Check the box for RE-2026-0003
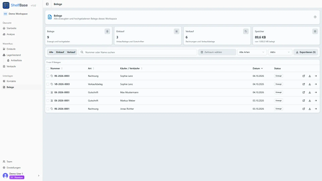The image size is (322, 181). [48, 76]
